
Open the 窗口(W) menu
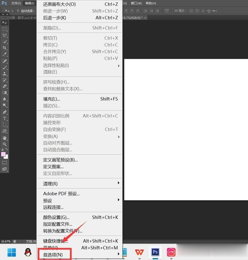(x=136, y=3)
